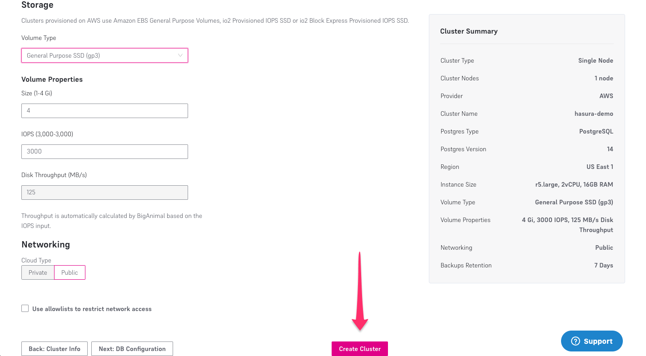Click the r5.large instance size summary value
Image resolution: width=646 pixels, height=356 pixels.
574,184
